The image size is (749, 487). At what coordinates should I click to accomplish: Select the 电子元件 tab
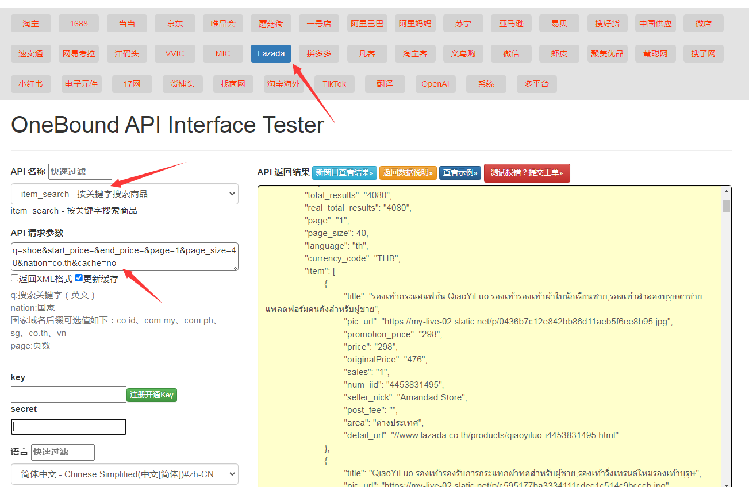point(82,84)
